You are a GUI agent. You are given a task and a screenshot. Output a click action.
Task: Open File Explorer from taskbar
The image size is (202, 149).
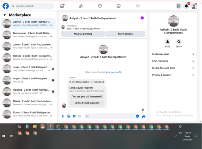(x=35, y=126)
